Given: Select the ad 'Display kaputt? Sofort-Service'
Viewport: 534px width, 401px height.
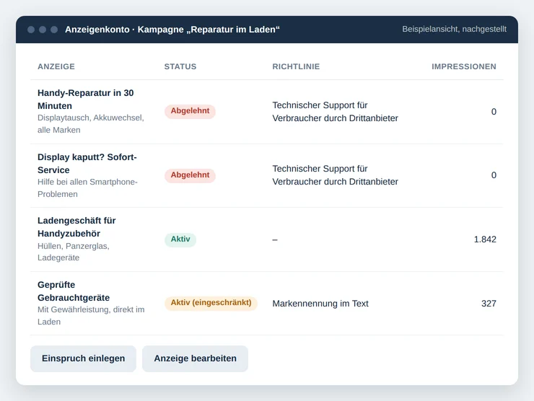Looking at the screenshot, I should pos(87,164).
